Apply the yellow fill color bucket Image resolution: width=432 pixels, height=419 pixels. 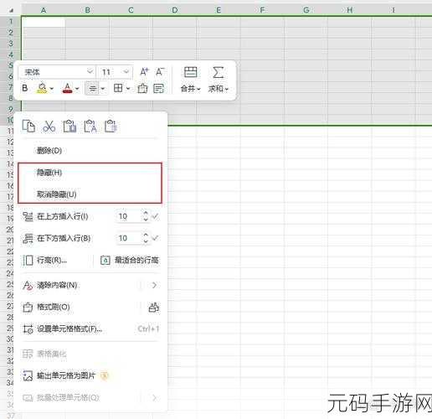(x=42, y=88)
